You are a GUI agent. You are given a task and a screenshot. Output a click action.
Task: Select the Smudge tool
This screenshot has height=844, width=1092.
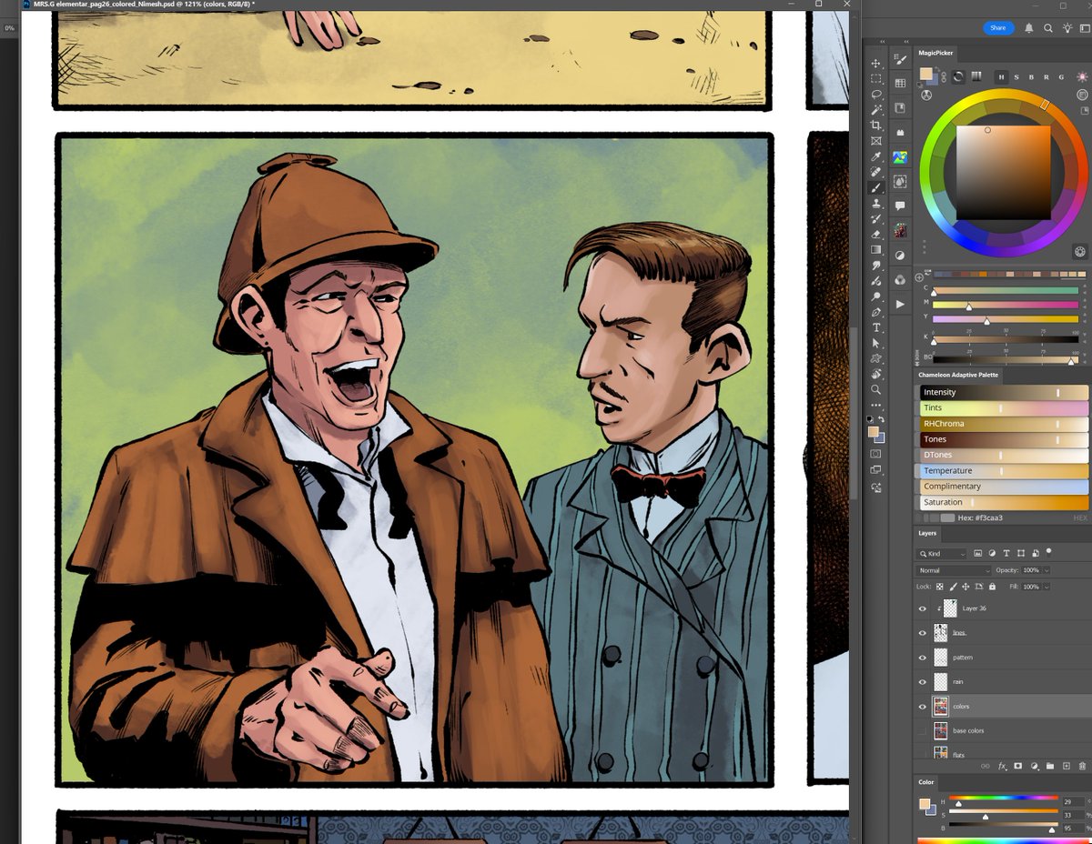pyautogui.click(x=876, y=266)
